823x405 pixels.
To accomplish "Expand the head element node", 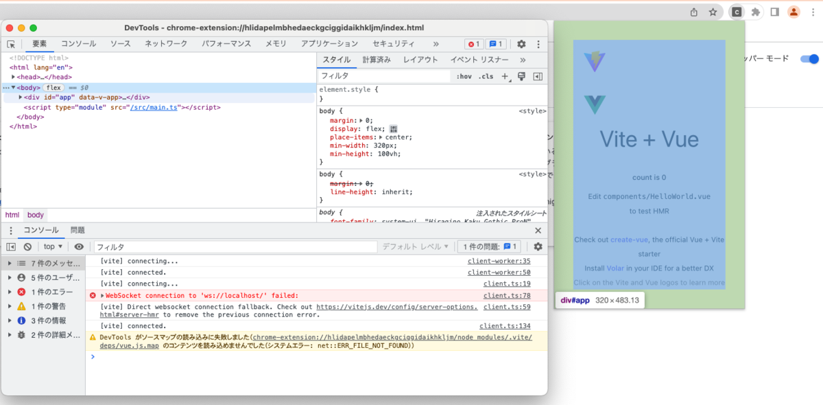I will click(x=14, y=78).
